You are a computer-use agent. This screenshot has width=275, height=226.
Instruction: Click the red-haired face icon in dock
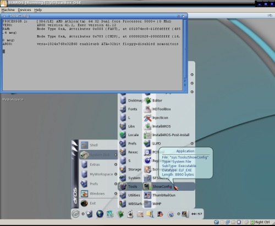click(160, 214)
